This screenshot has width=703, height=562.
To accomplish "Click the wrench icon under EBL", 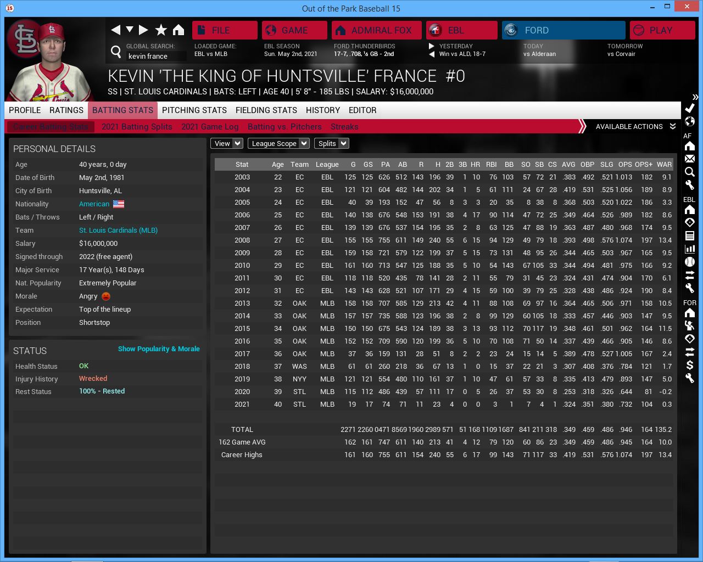I will click(690, 288).
